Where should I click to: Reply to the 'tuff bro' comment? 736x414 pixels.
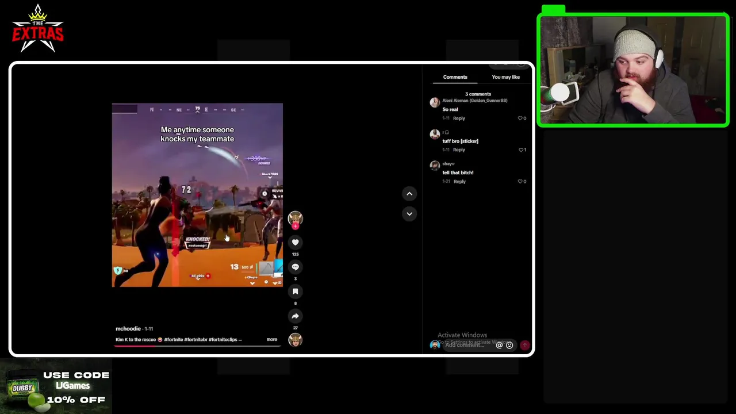click(459, 149)
